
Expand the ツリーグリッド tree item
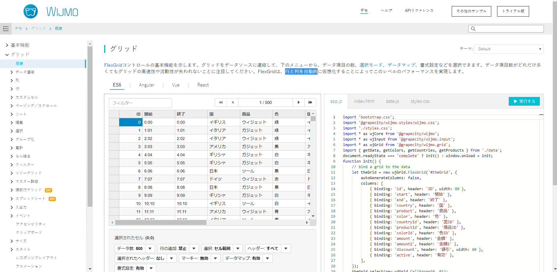tap(12, 173)
